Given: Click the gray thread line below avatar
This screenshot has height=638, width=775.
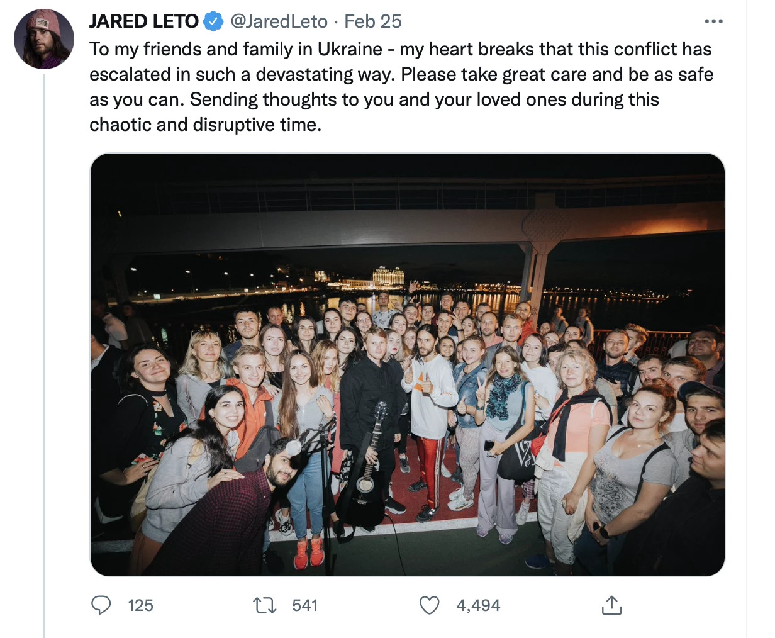Looking at the screenshot, I should (44, 356).
